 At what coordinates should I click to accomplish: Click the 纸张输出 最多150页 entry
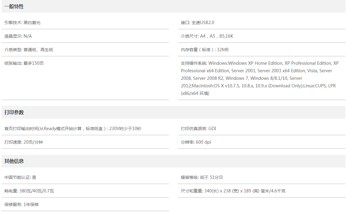tap(24, 63)
